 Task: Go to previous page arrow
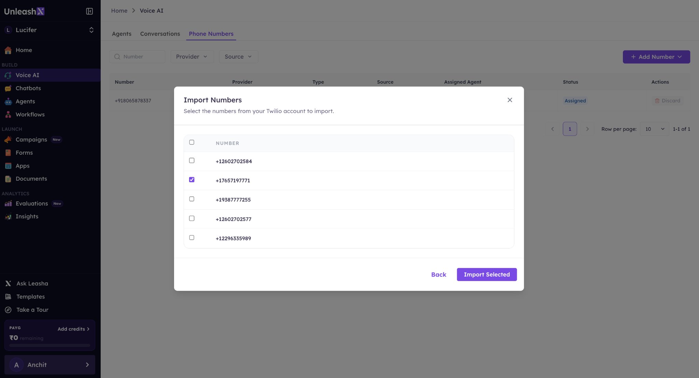coord(553,129)
